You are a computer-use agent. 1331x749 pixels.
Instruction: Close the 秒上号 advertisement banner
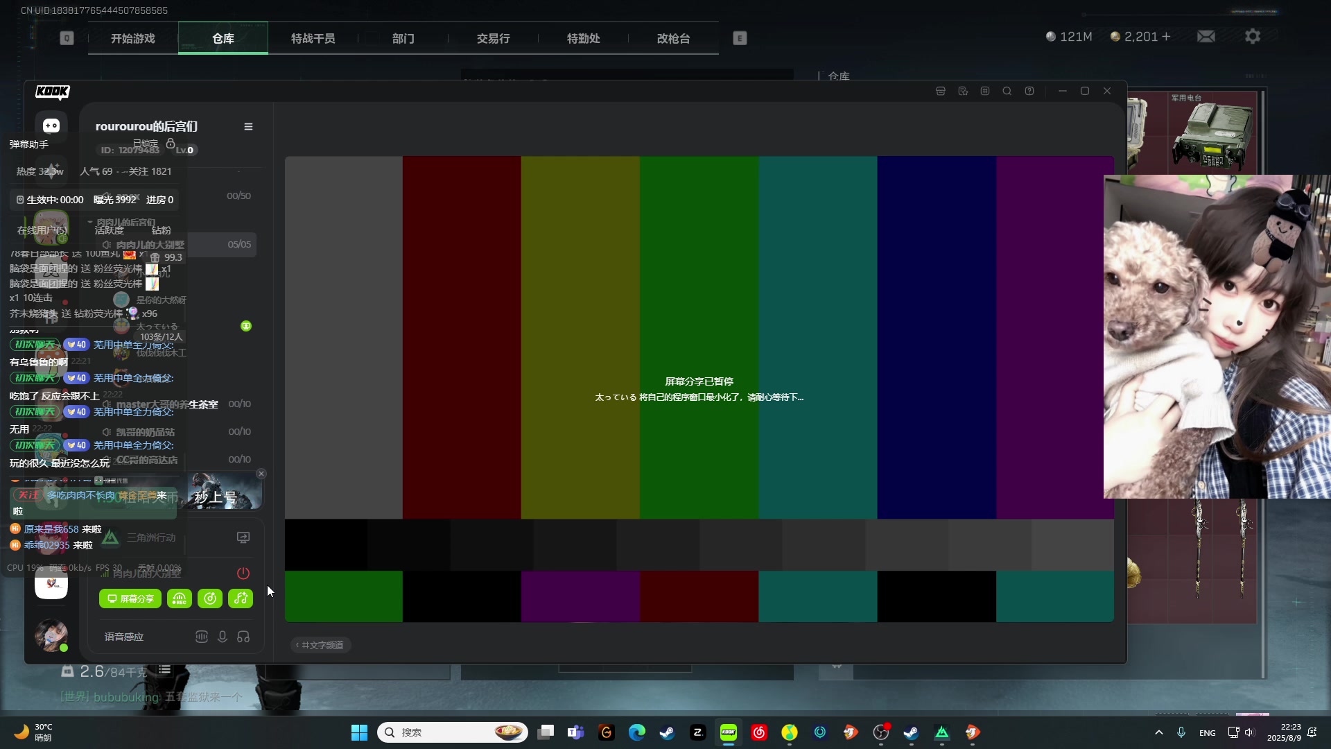pos(261,474)
